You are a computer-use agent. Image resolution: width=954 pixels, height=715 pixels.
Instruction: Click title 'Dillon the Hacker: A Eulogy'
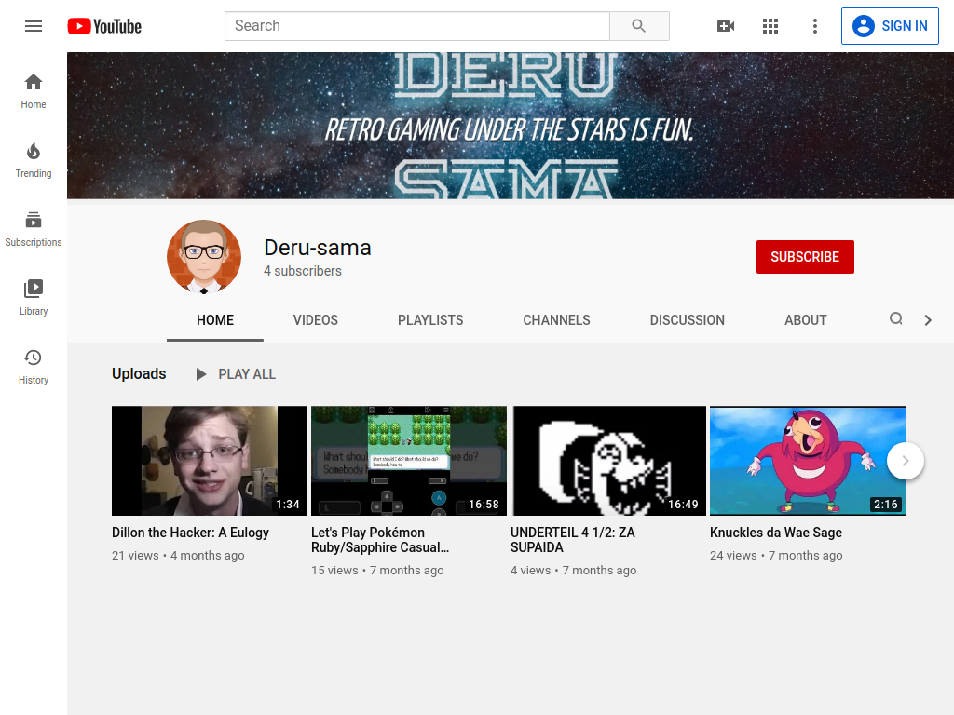click(x=190, y=533)
